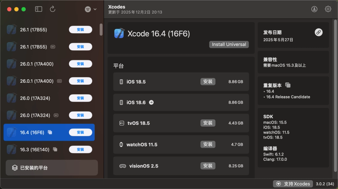
Task: Click the large Xcode 16.4 app icon
Action: (119, 33)
